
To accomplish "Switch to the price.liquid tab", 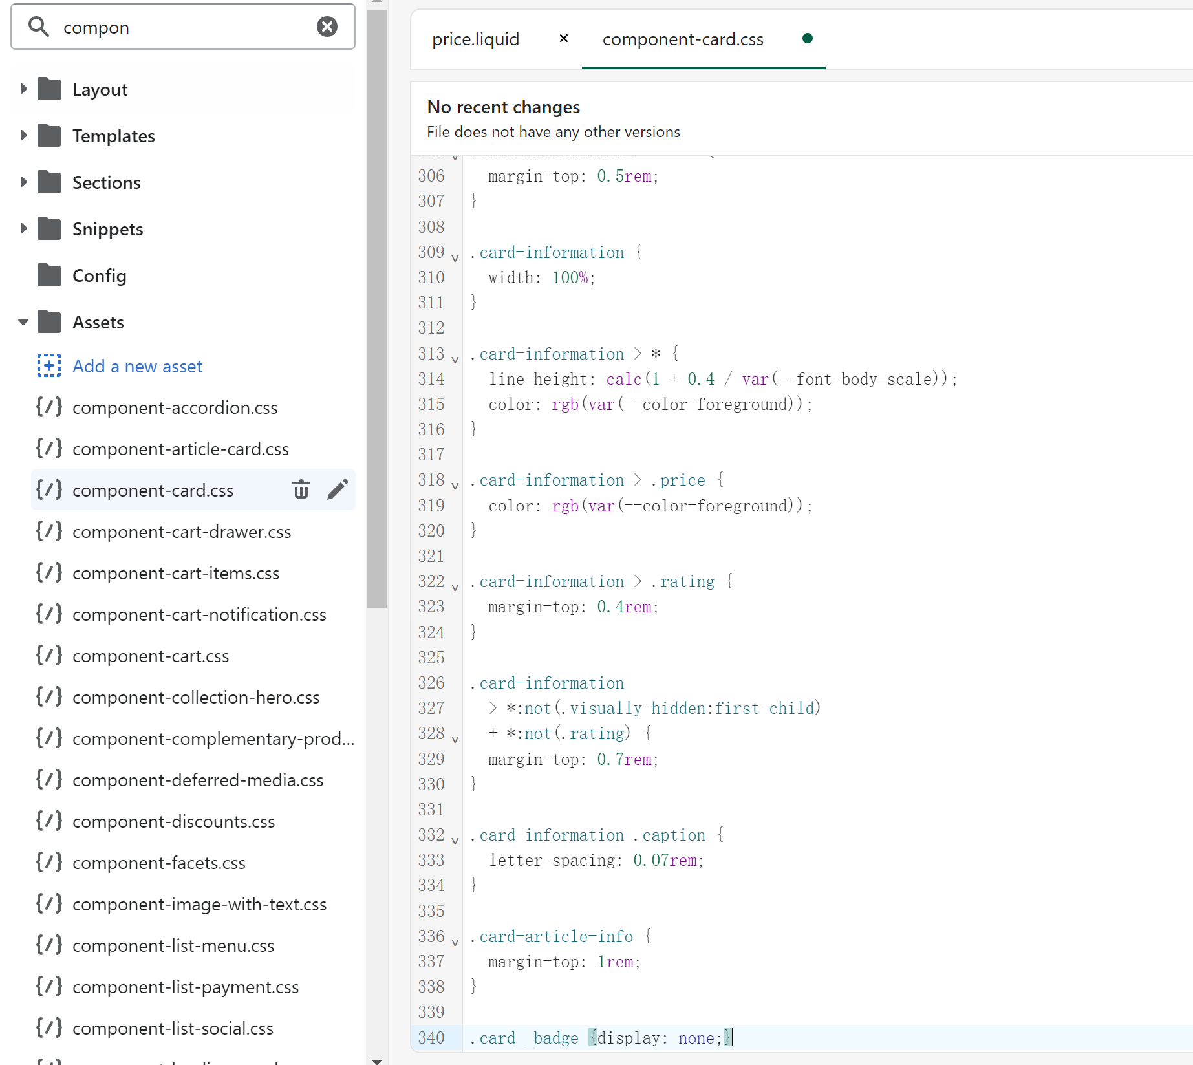I will coord(475,39).
